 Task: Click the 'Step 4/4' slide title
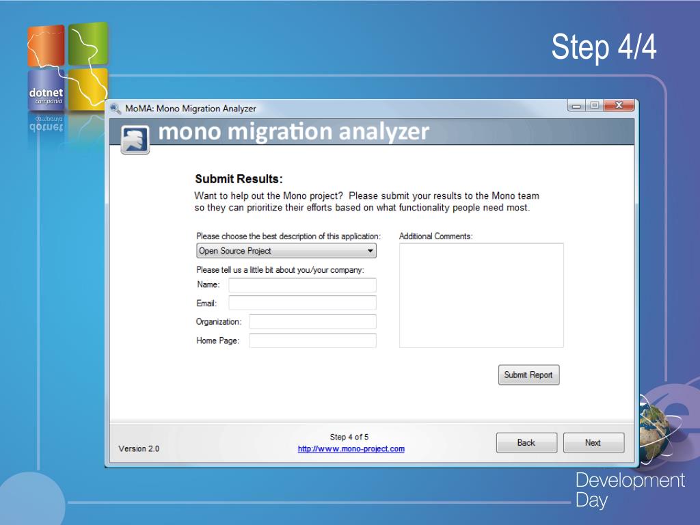click(x=604, y=46)
